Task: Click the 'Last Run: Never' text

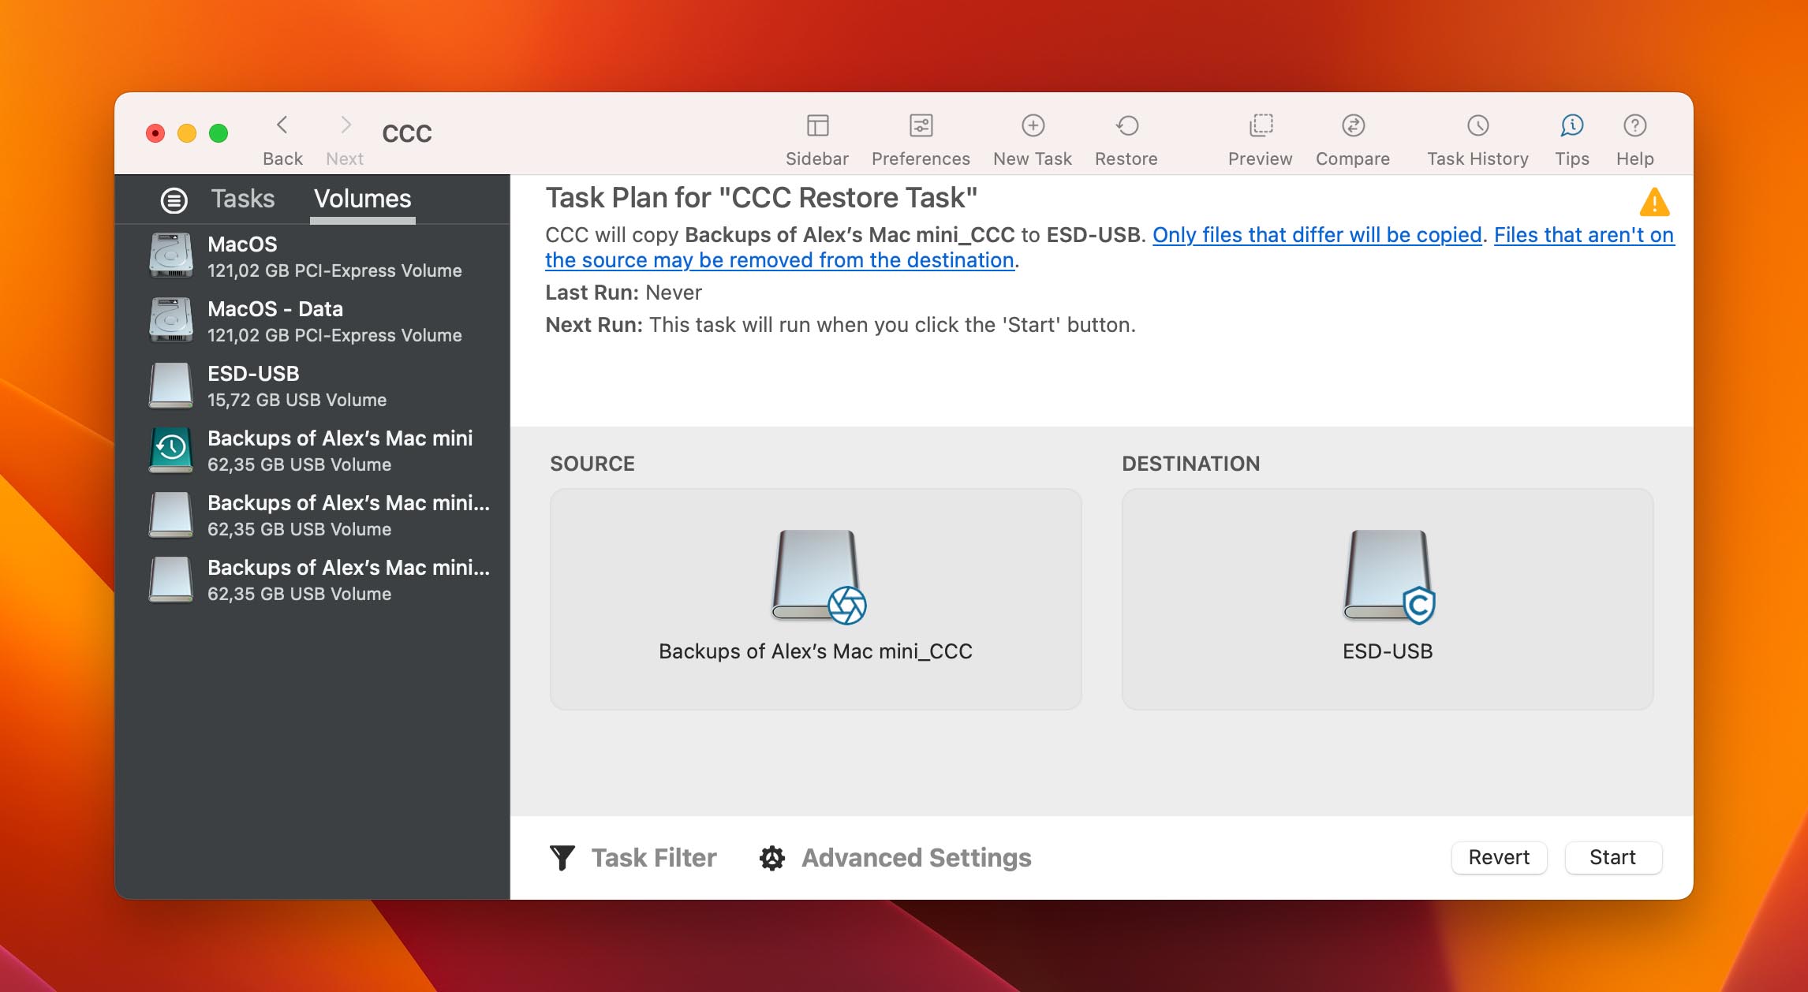Action: pos(623,293)
